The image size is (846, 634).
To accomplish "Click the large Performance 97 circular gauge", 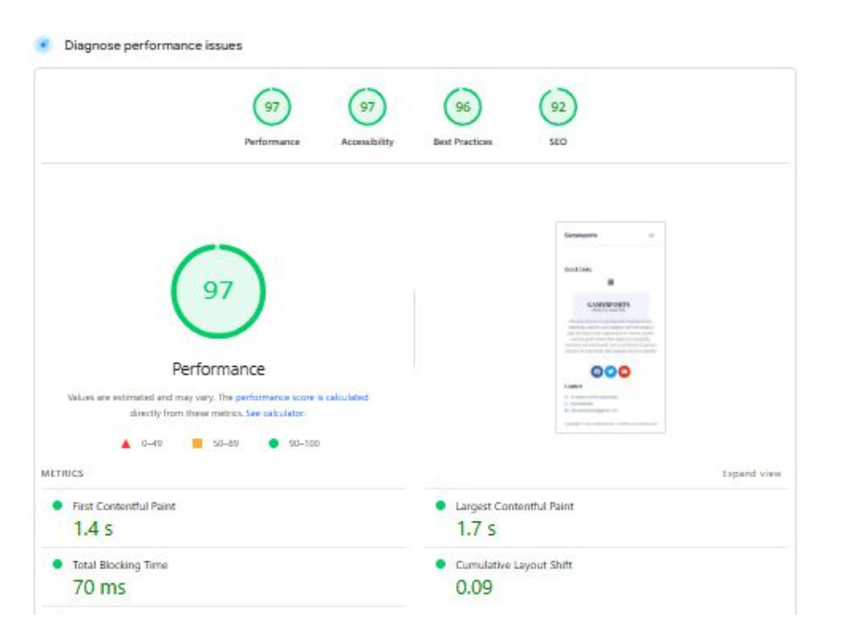I will [218, 291].
